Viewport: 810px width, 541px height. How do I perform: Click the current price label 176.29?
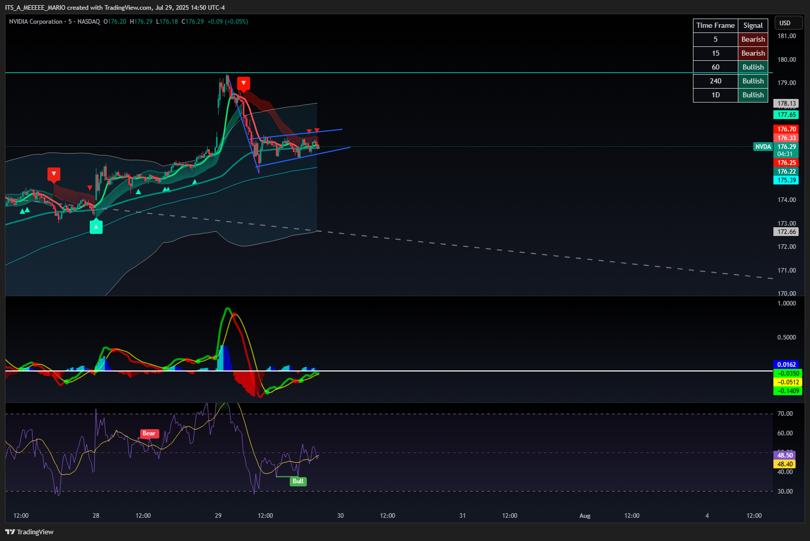click(x=786, y=147)
